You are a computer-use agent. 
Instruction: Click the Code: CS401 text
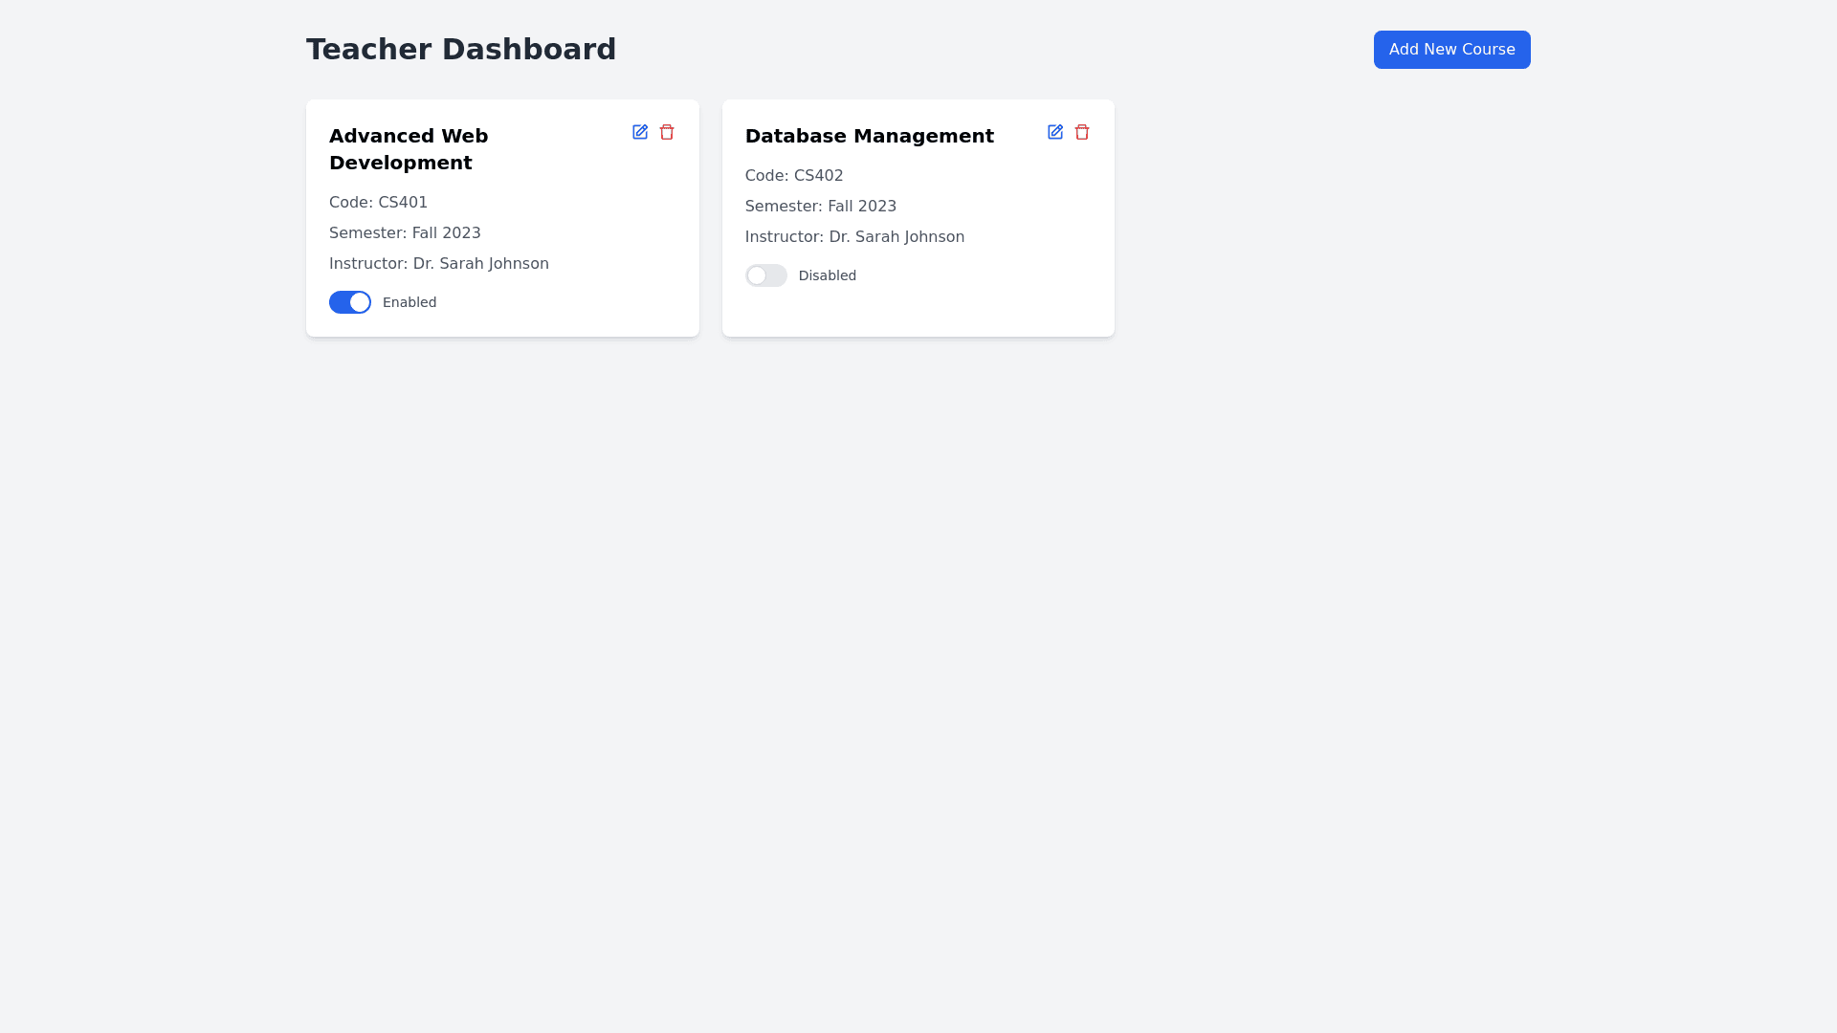point(378,203)
